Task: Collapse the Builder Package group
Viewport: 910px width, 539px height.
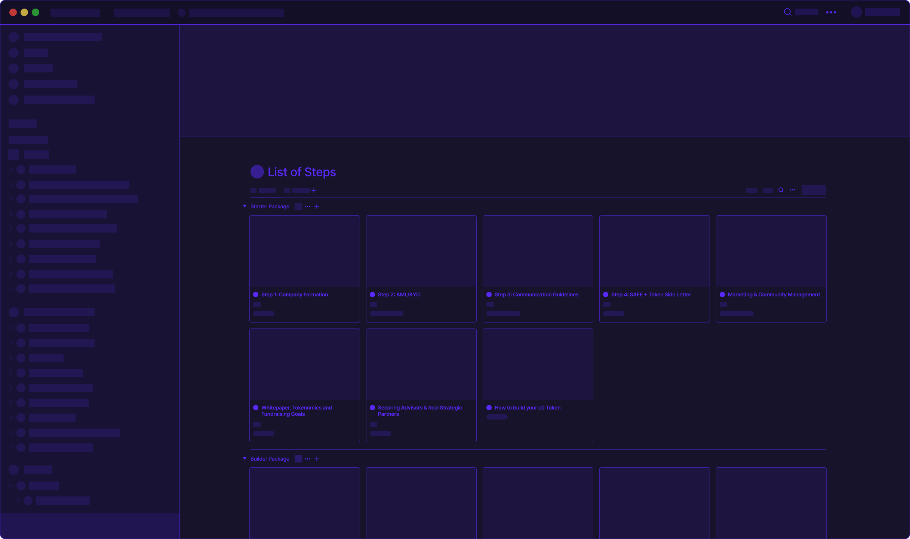Action: pos(245,458)
